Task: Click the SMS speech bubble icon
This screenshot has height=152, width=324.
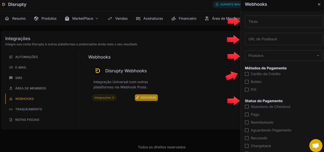Action: pos(11,78)
